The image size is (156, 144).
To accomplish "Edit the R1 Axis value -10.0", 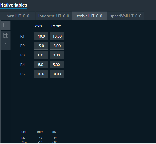I will 41,36.
